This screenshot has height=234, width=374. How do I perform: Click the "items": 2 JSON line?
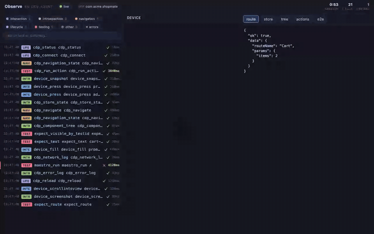[267, 56]
